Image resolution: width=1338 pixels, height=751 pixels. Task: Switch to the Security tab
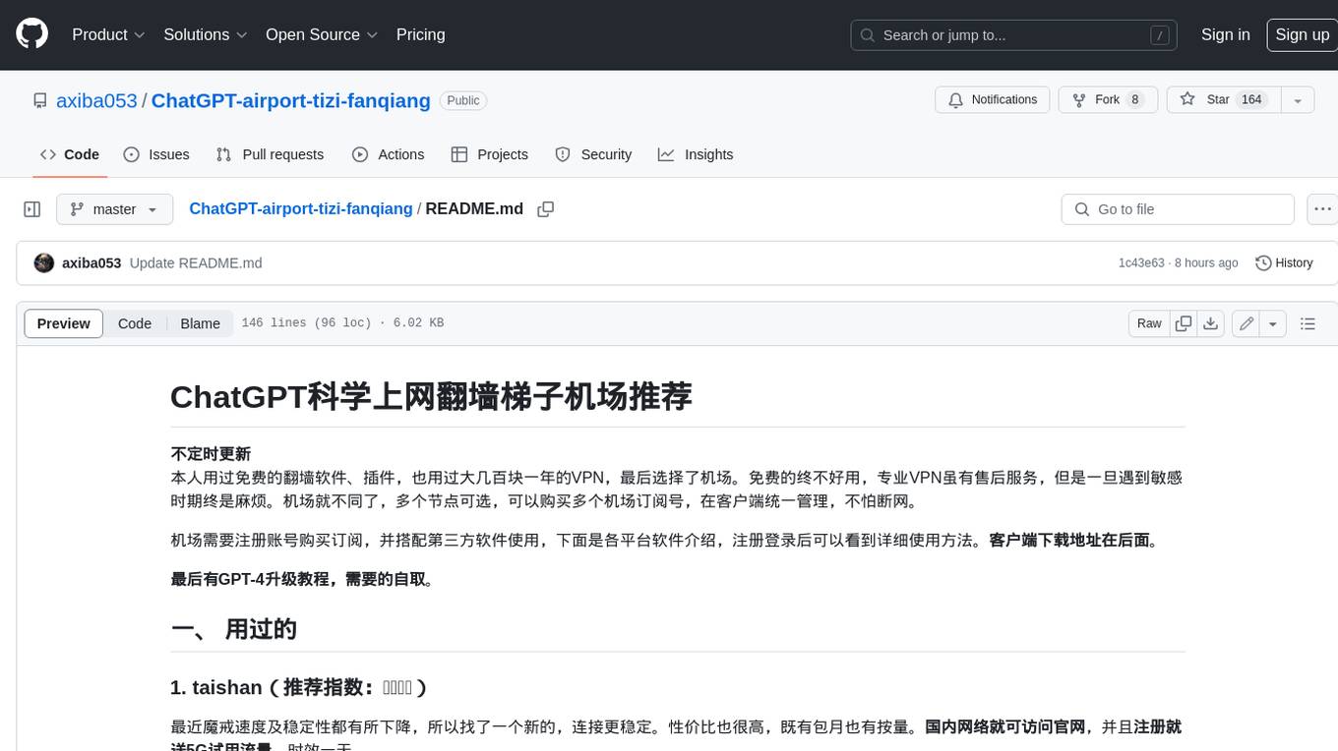[593, 154]
